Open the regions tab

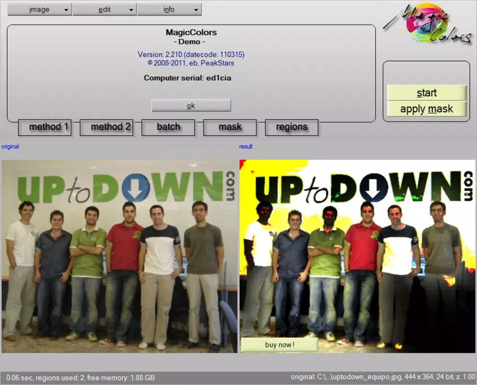pyautogui.click(x=292, y=127)
